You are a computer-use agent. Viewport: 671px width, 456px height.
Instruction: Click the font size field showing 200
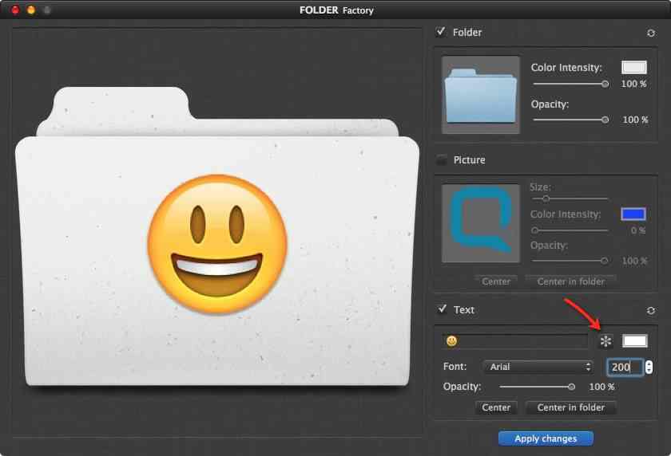pos(625,367)
